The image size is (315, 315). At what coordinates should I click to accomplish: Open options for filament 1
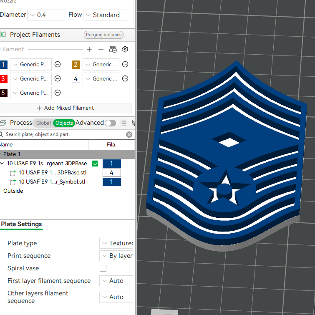(x=58, y=65)
